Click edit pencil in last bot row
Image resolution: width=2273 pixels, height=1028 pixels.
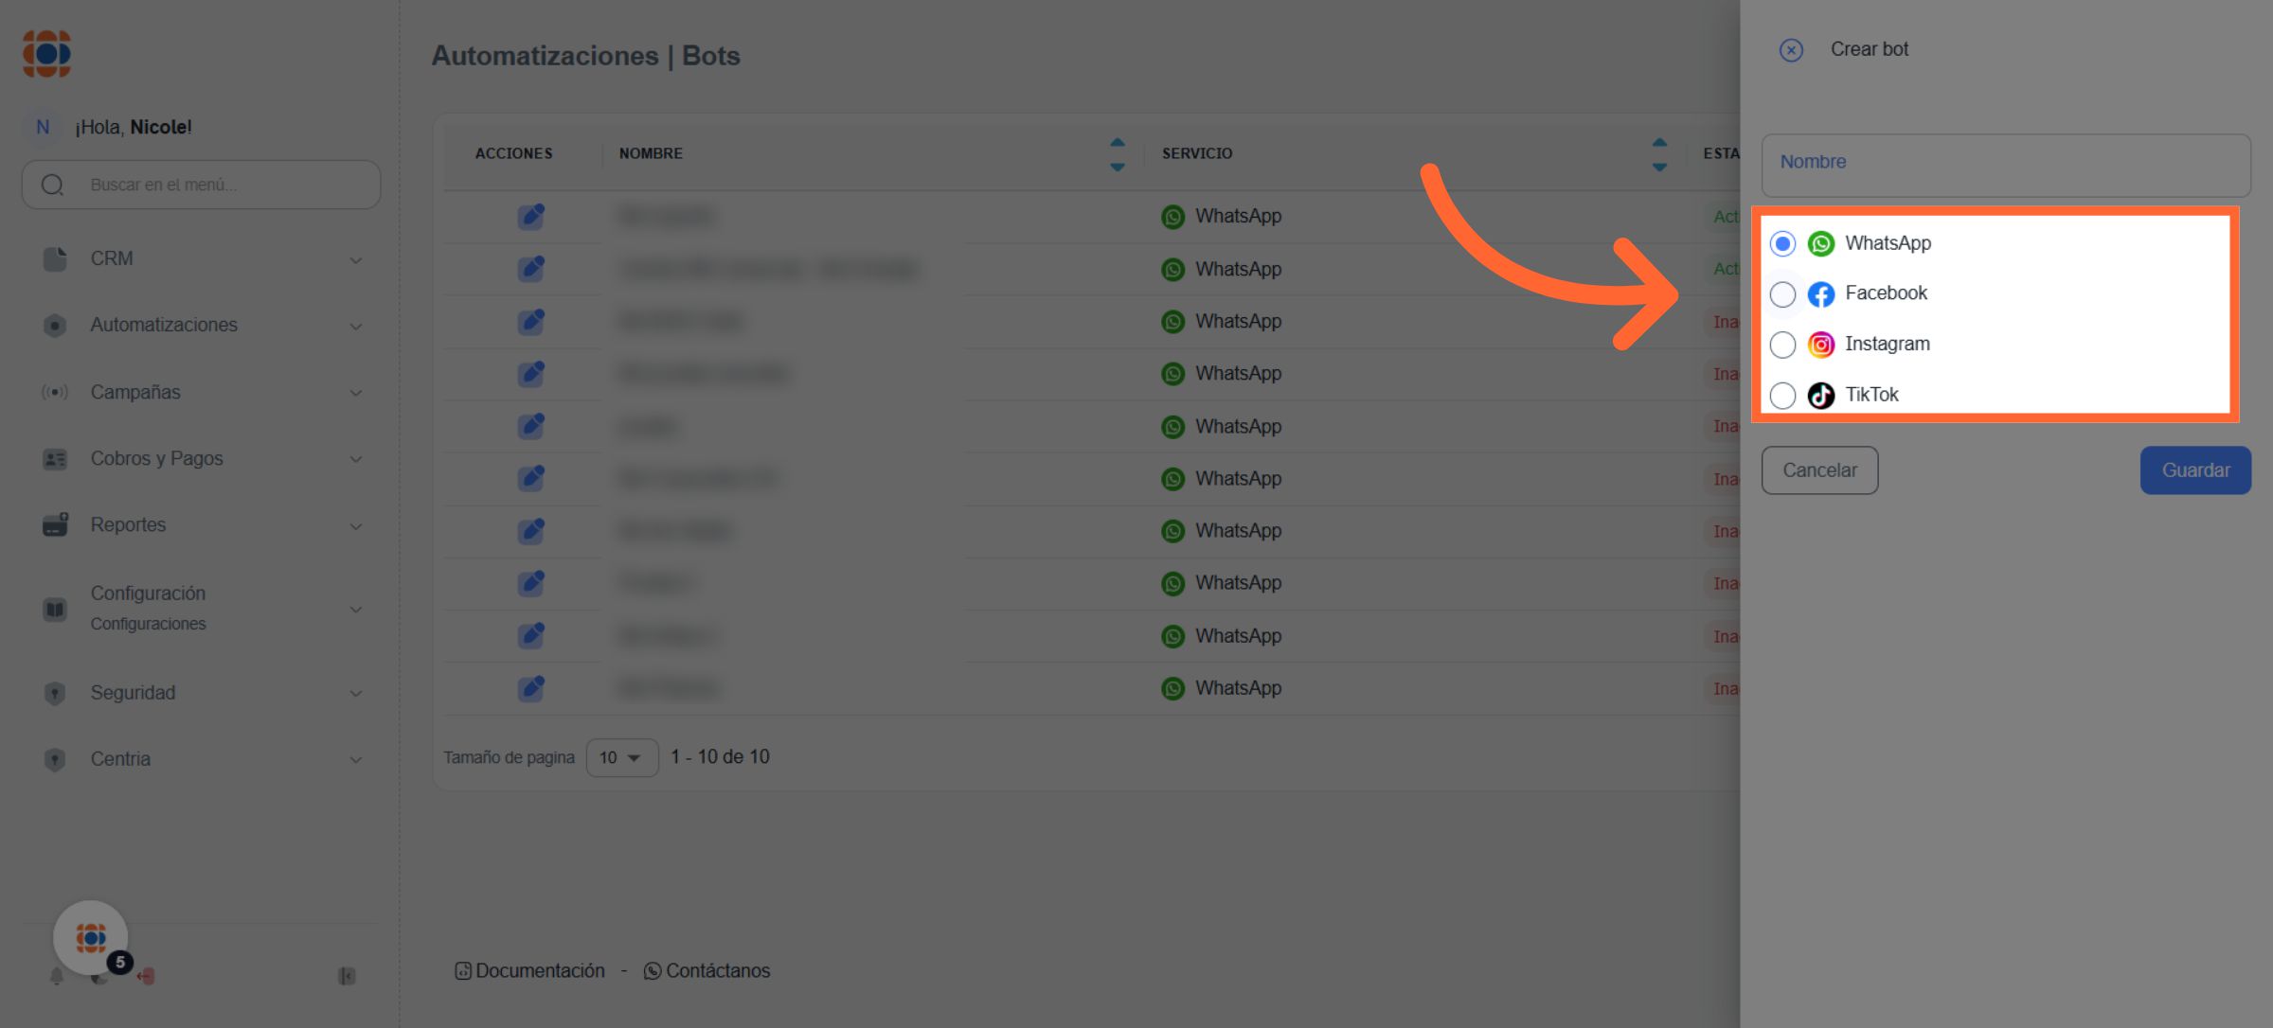(531, 688)
